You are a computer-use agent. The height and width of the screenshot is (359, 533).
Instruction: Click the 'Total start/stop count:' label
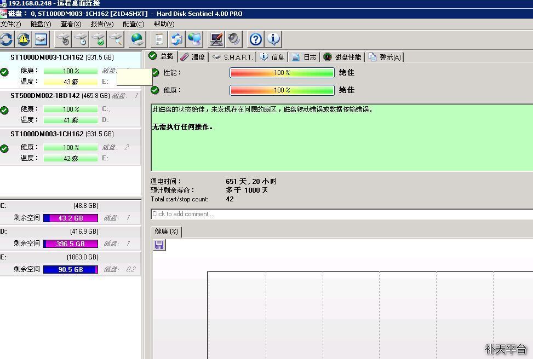click(x=180, y=199)
